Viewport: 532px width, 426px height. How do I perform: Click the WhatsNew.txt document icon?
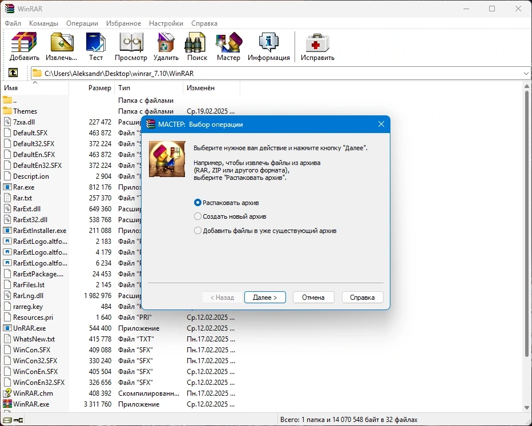7,339
